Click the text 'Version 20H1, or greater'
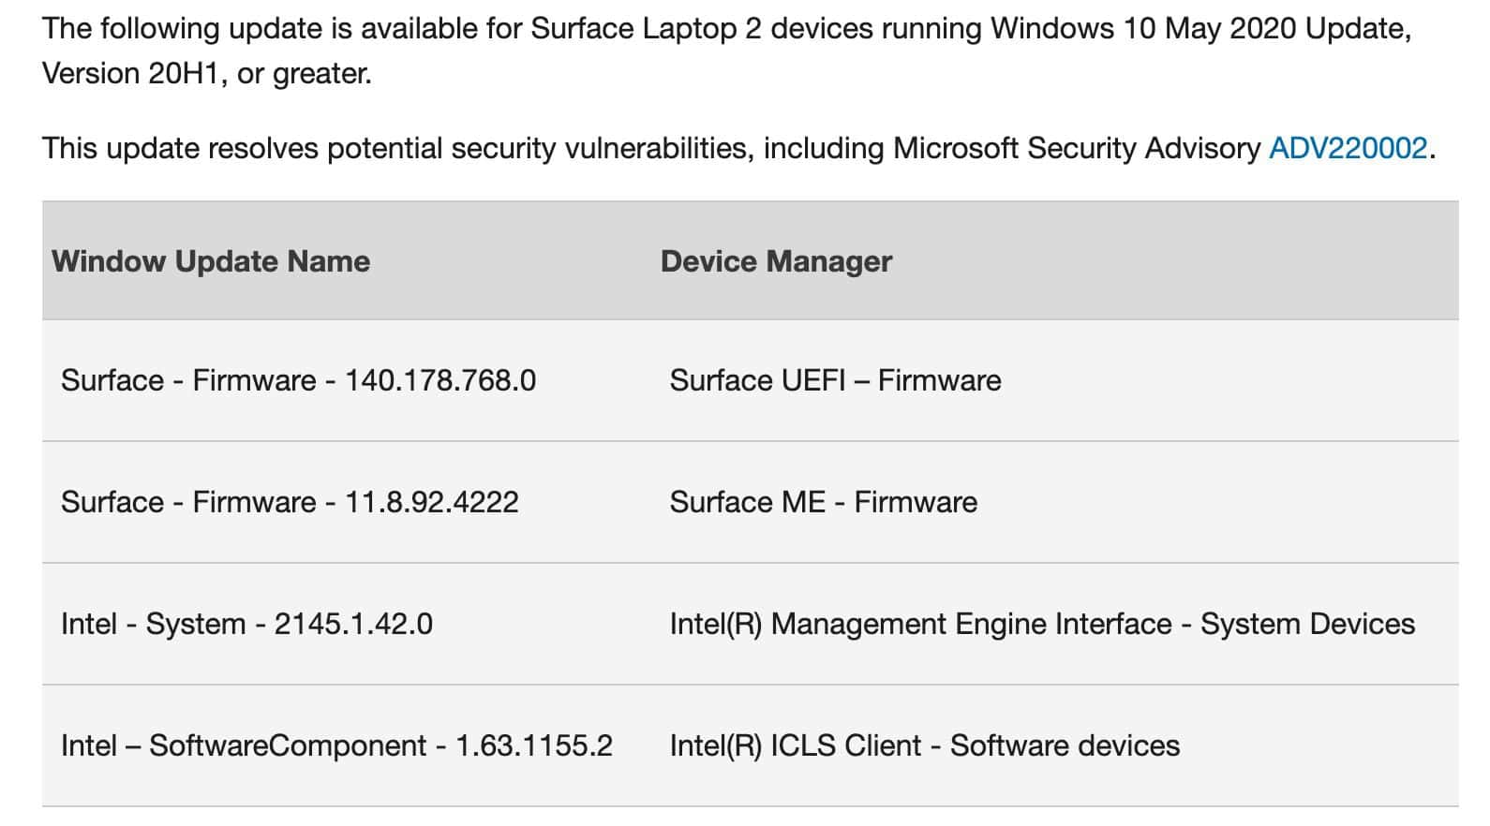1490x826 pixels. click(205, 73)
